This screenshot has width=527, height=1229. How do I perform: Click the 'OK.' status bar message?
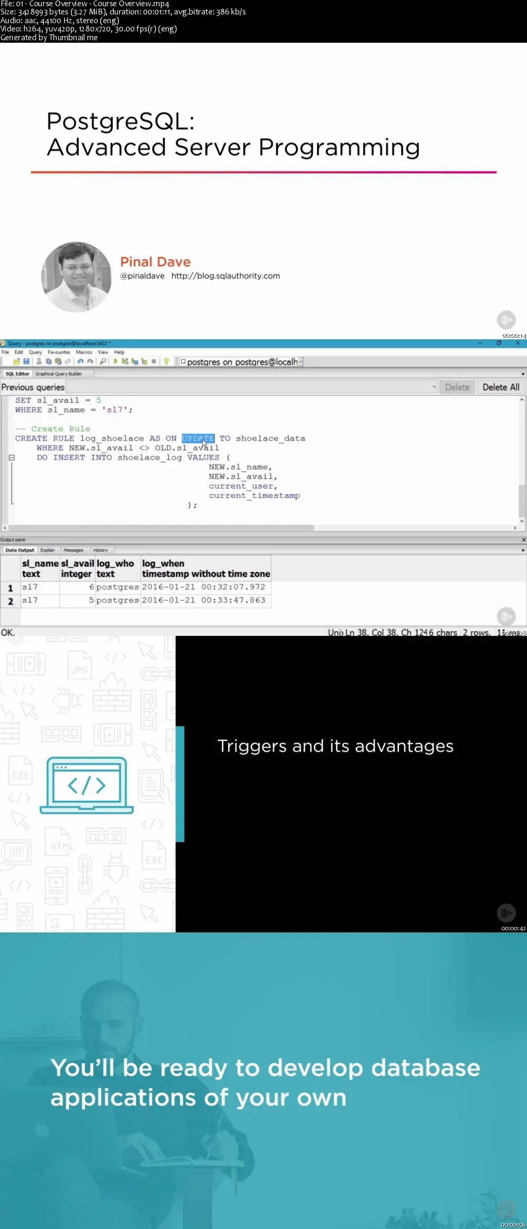pos(8,632)
